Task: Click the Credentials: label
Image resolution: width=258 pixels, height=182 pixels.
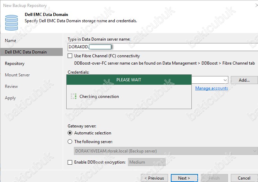Action: pos(78,72)
